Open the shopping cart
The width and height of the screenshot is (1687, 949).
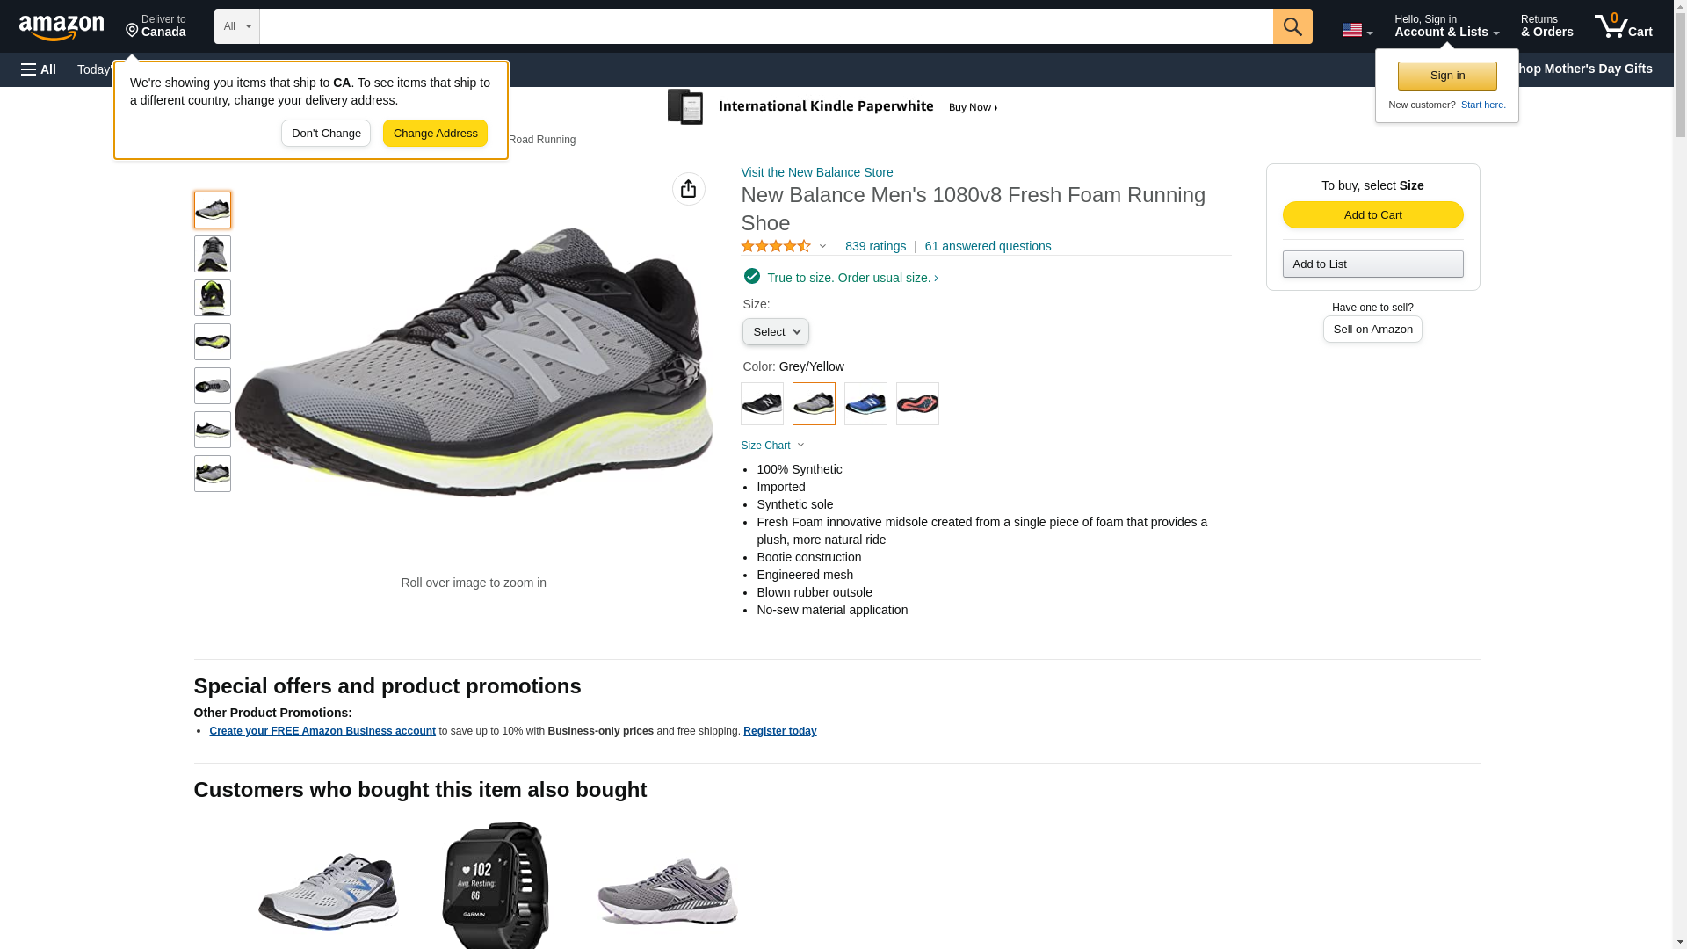click(x=1623, y=26)
